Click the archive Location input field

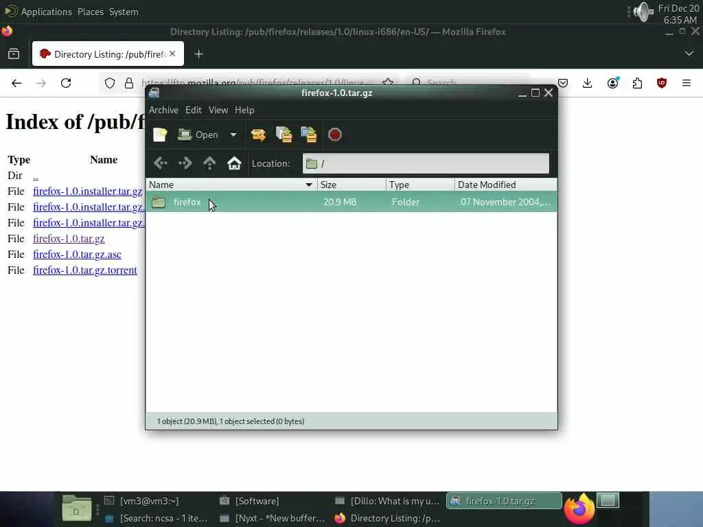426,163
